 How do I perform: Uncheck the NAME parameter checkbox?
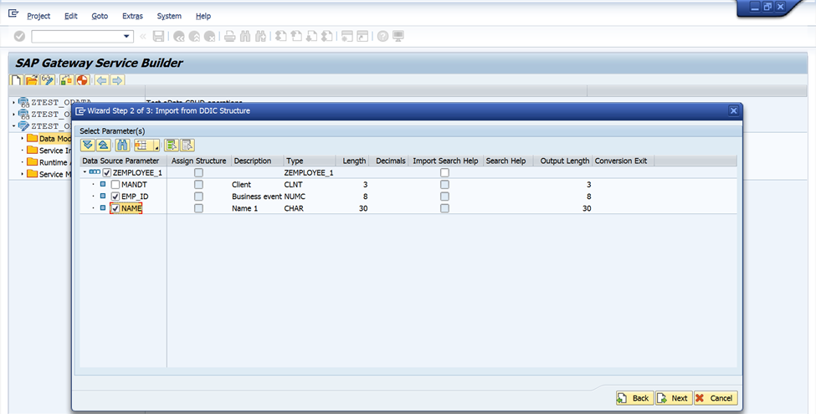115,208
